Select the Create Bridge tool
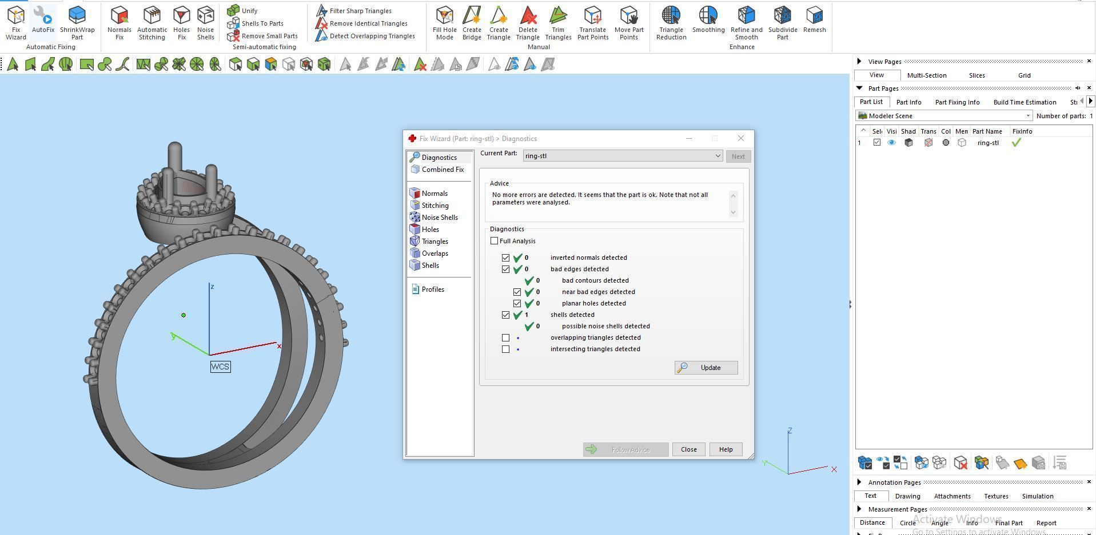The width and height of the screenshot is (1096, 535). (472, 23)
